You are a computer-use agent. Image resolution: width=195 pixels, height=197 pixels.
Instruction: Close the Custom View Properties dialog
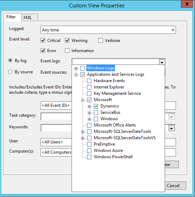[x=187, y=4]
